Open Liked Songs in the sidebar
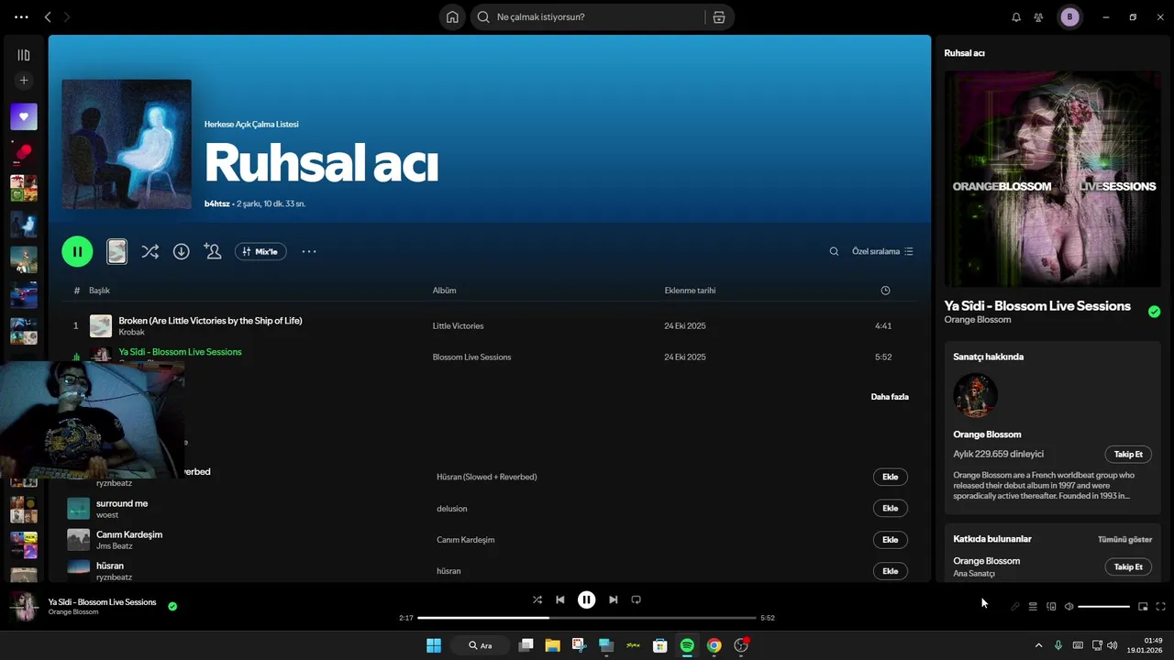This screenshot has width=1174, height=660. (x=24, y=116)
